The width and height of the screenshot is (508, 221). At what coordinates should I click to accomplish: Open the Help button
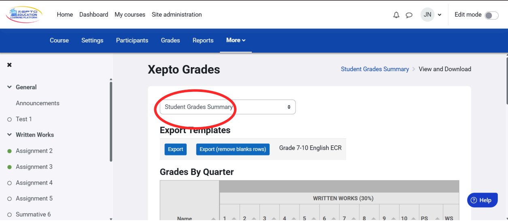[x=482, y=200]
